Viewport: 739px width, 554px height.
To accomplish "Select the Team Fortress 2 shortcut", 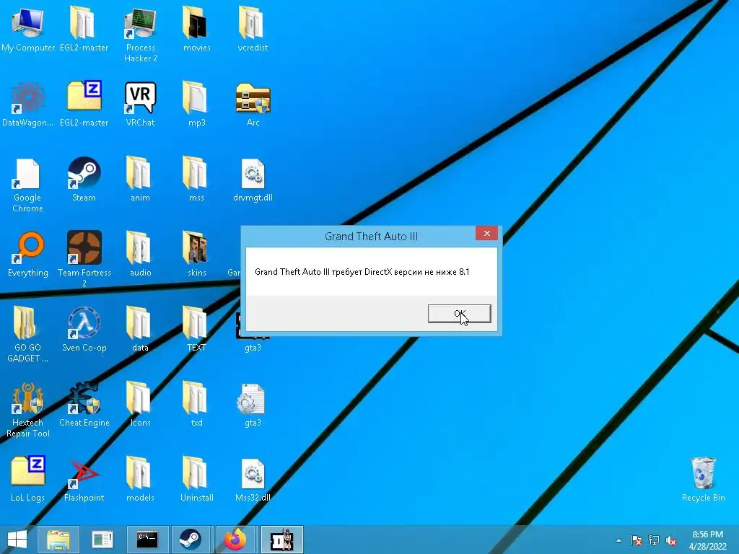I will 84,259.
